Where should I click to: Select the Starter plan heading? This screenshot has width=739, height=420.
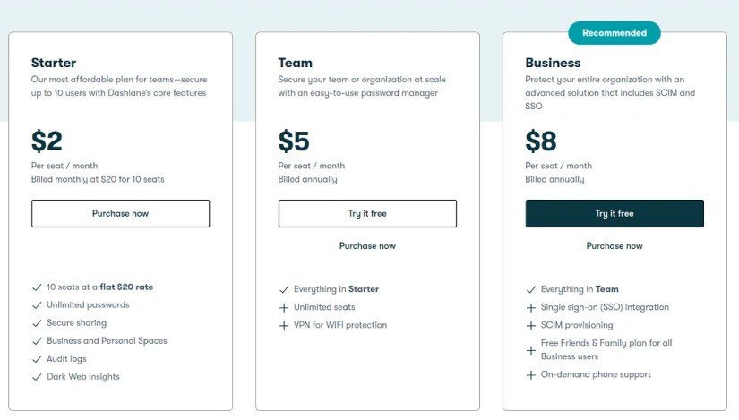point(54,63)
